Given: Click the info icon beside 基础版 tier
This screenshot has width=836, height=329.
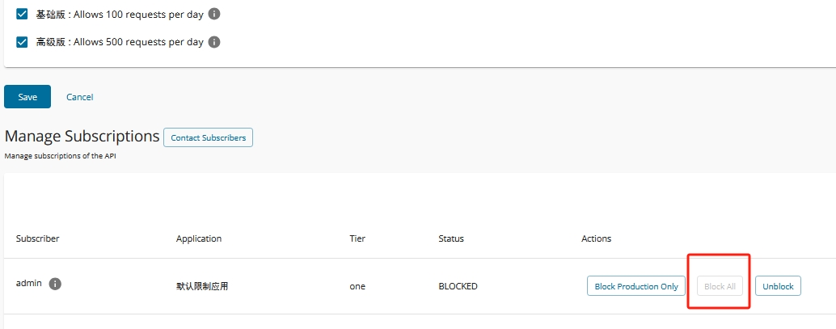Looking at the screenshot, I should 214,15.
